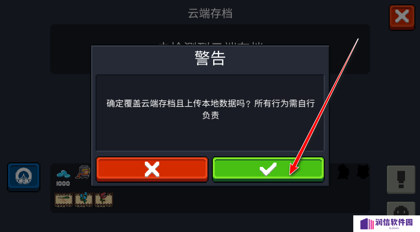Image resolution: width=420 pixels, height=232 pixels.
Task: Click the 警告 warning dialog title
Action: [x=210, y=59]
